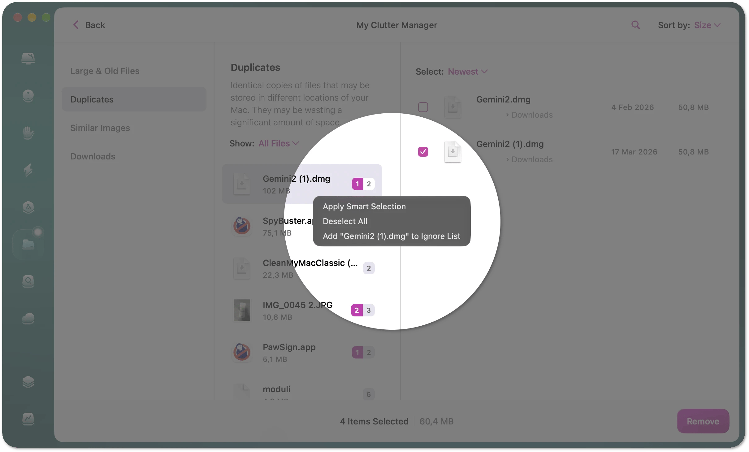Uncheck the Gemini2 (1).dmg checkbox

point(423,152)
